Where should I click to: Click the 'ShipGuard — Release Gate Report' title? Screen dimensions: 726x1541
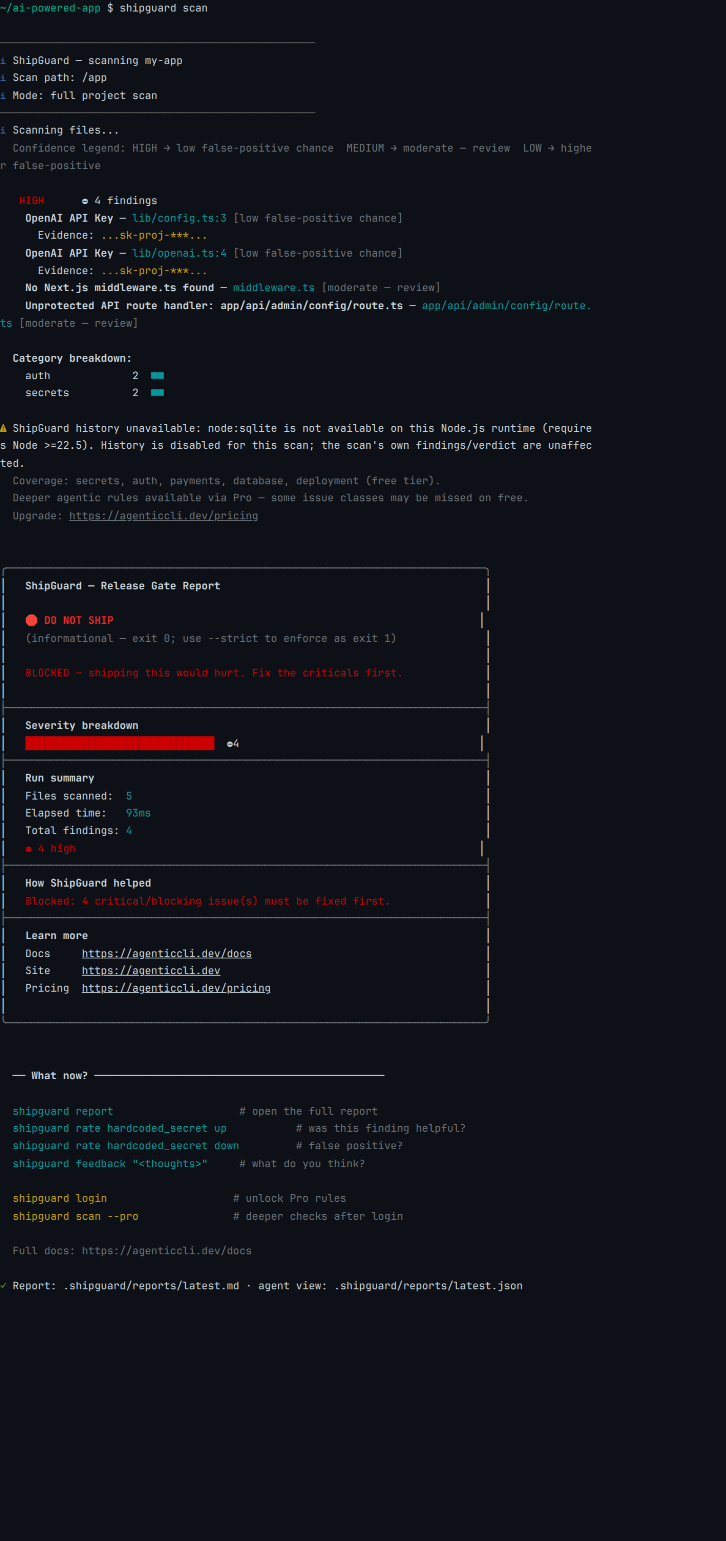pos(122,586)
